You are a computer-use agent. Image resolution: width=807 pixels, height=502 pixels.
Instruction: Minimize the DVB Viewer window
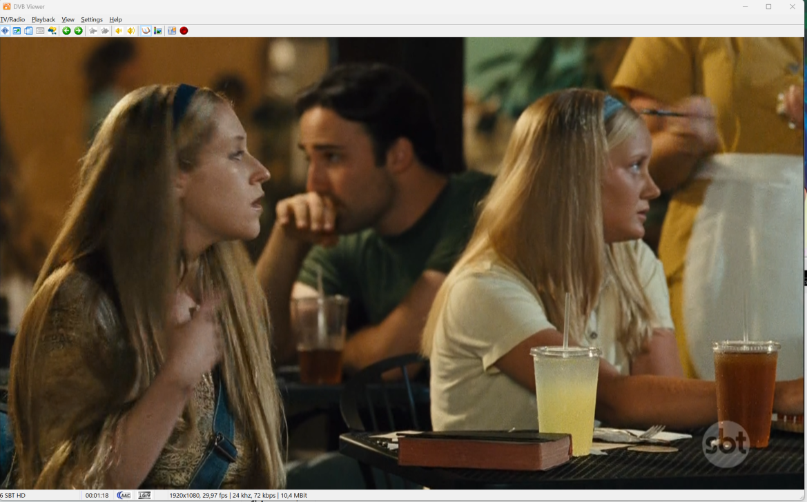[x=745, y=7]
